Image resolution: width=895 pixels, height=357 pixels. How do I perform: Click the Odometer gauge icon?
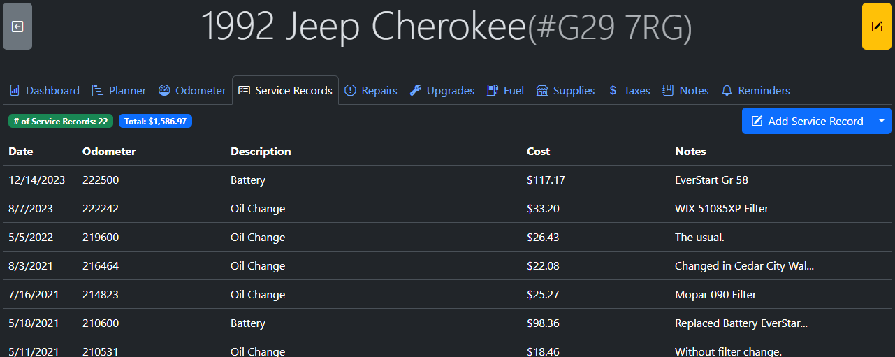coord(164,91)
